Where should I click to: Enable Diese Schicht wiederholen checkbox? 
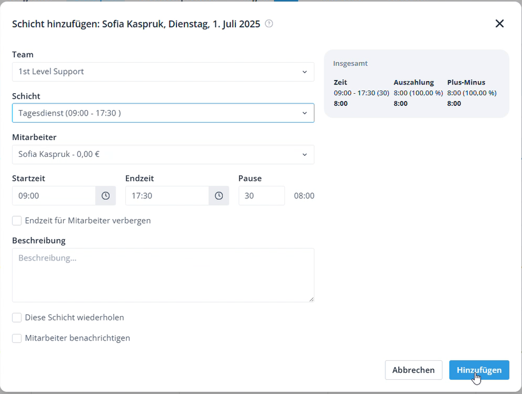pyautogui.click(x=17, y=317)
